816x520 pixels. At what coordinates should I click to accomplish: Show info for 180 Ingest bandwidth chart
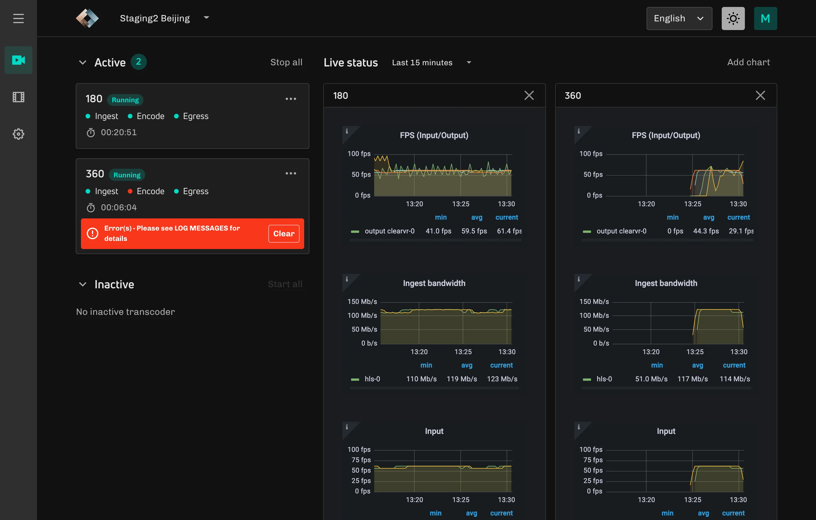coord(347,279)
